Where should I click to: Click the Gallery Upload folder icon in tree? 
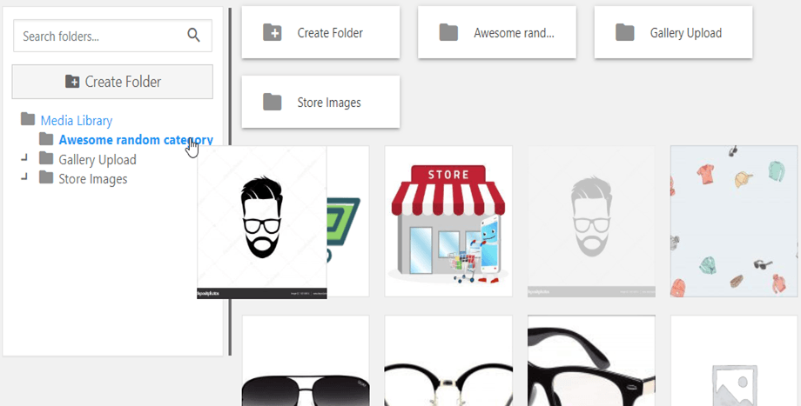[x=46, y=159]
